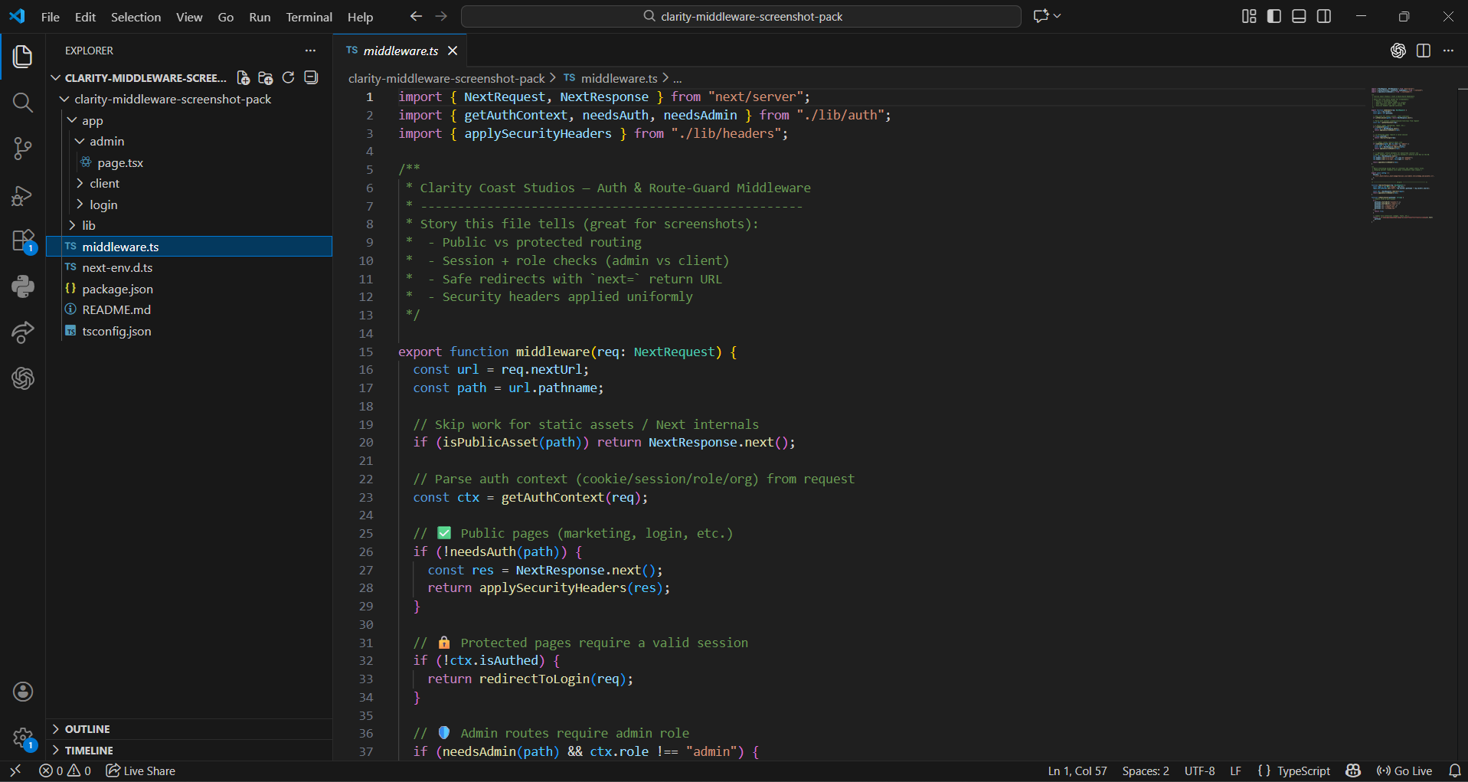1468x782 pixels.
Task: Open the Search view
Action: (x=22, y=102)
